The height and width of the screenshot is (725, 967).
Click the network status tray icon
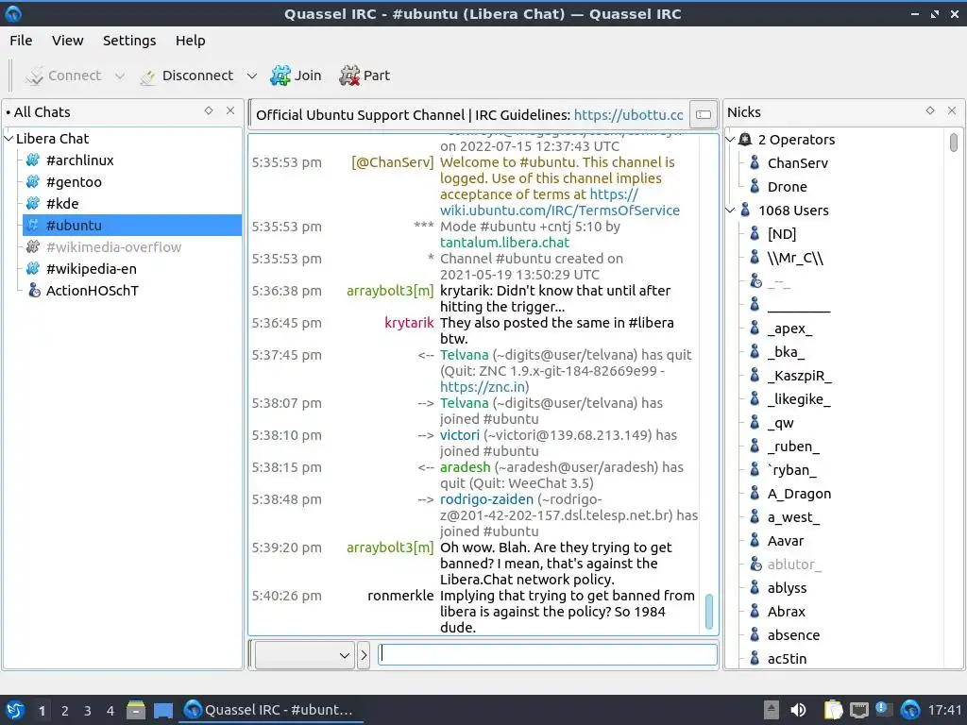click(x=859, y=710)
